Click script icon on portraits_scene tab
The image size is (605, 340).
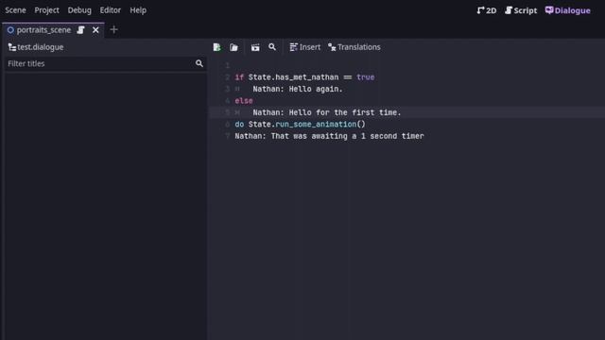[80, 30]
